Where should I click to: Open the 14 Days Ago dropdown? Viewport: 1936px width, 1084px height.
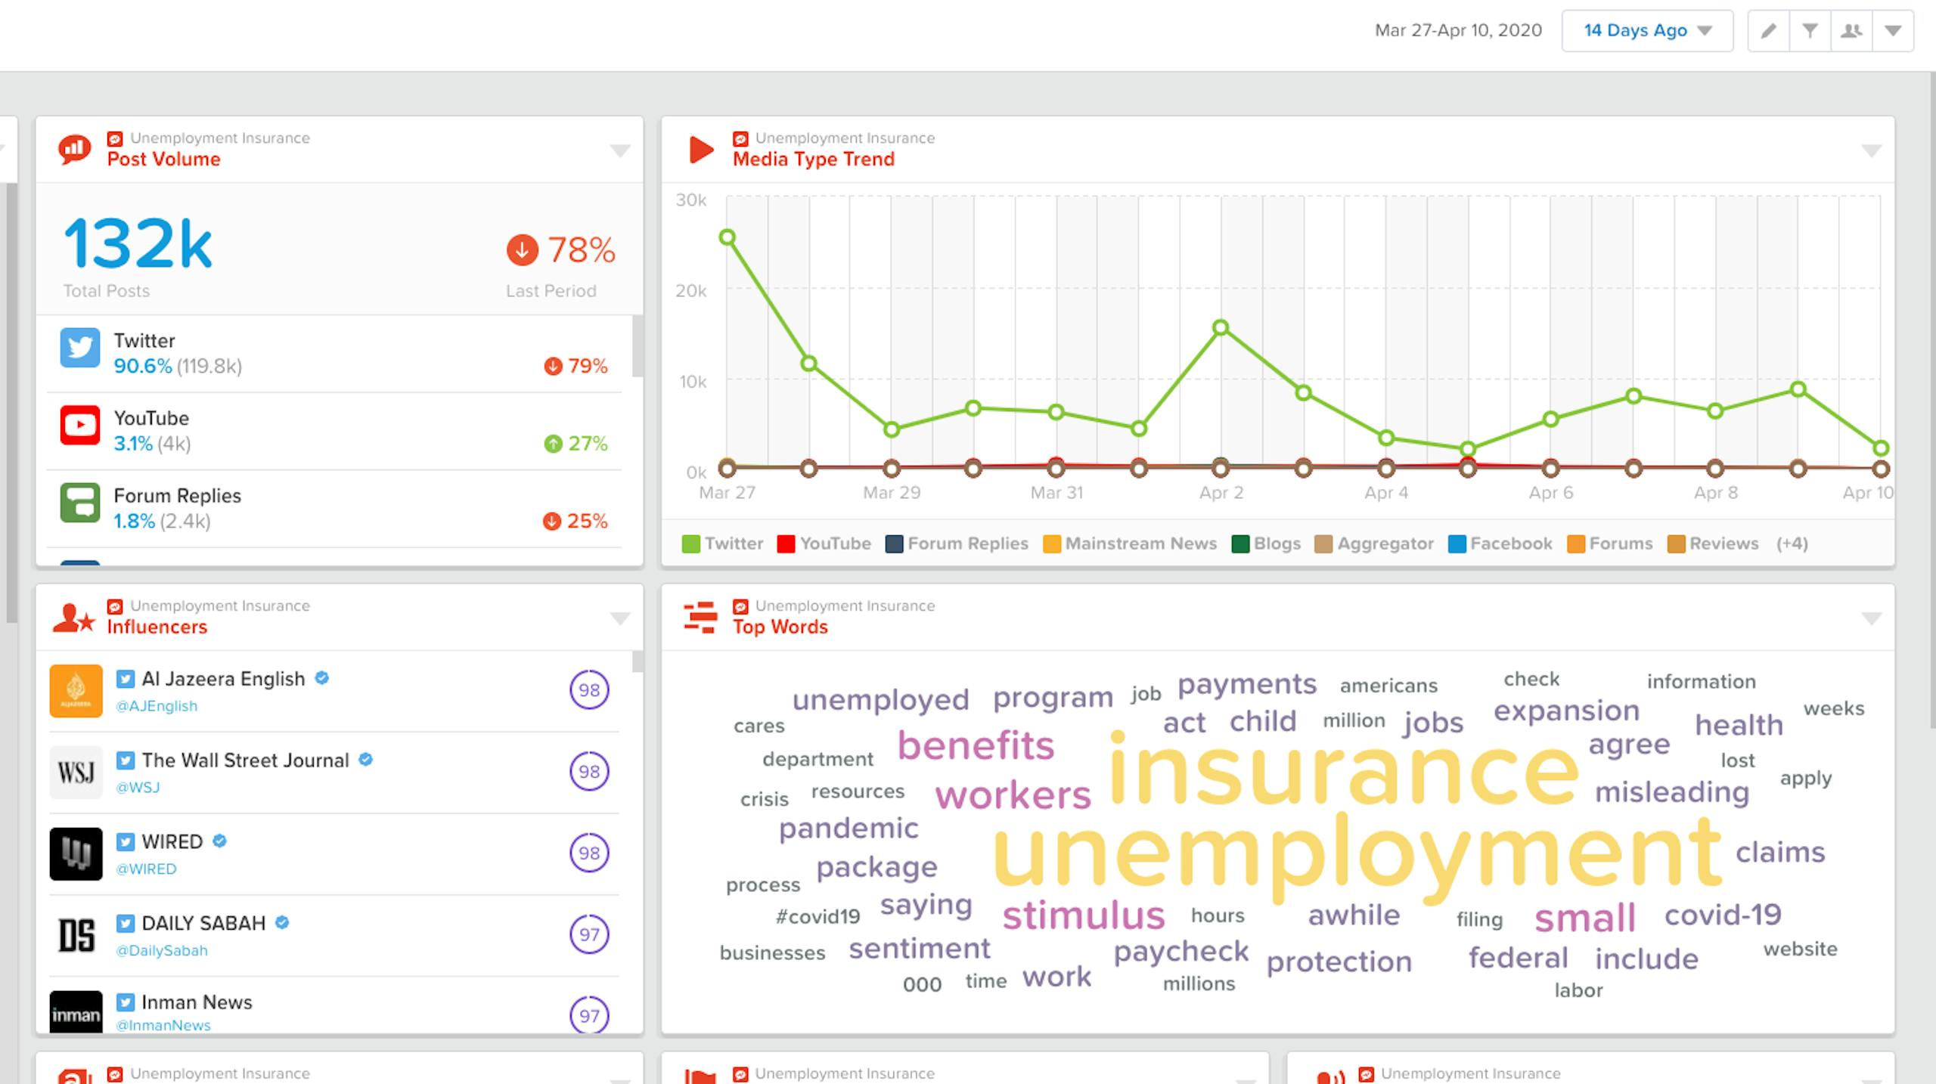point(1647,31)
